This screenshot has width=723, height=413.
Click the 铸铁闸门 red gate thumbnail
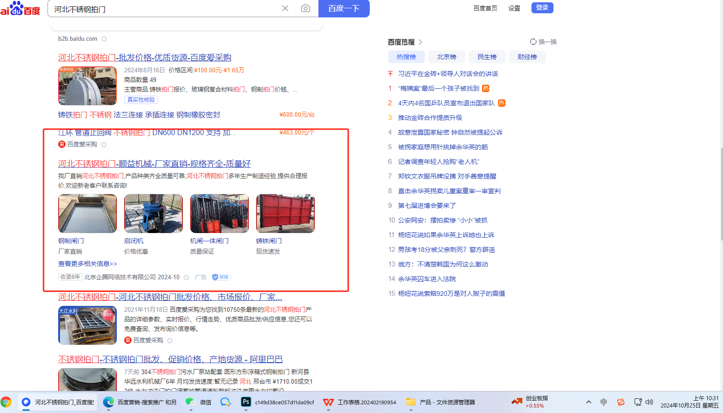pyautogui.click(x=285, y=213)
